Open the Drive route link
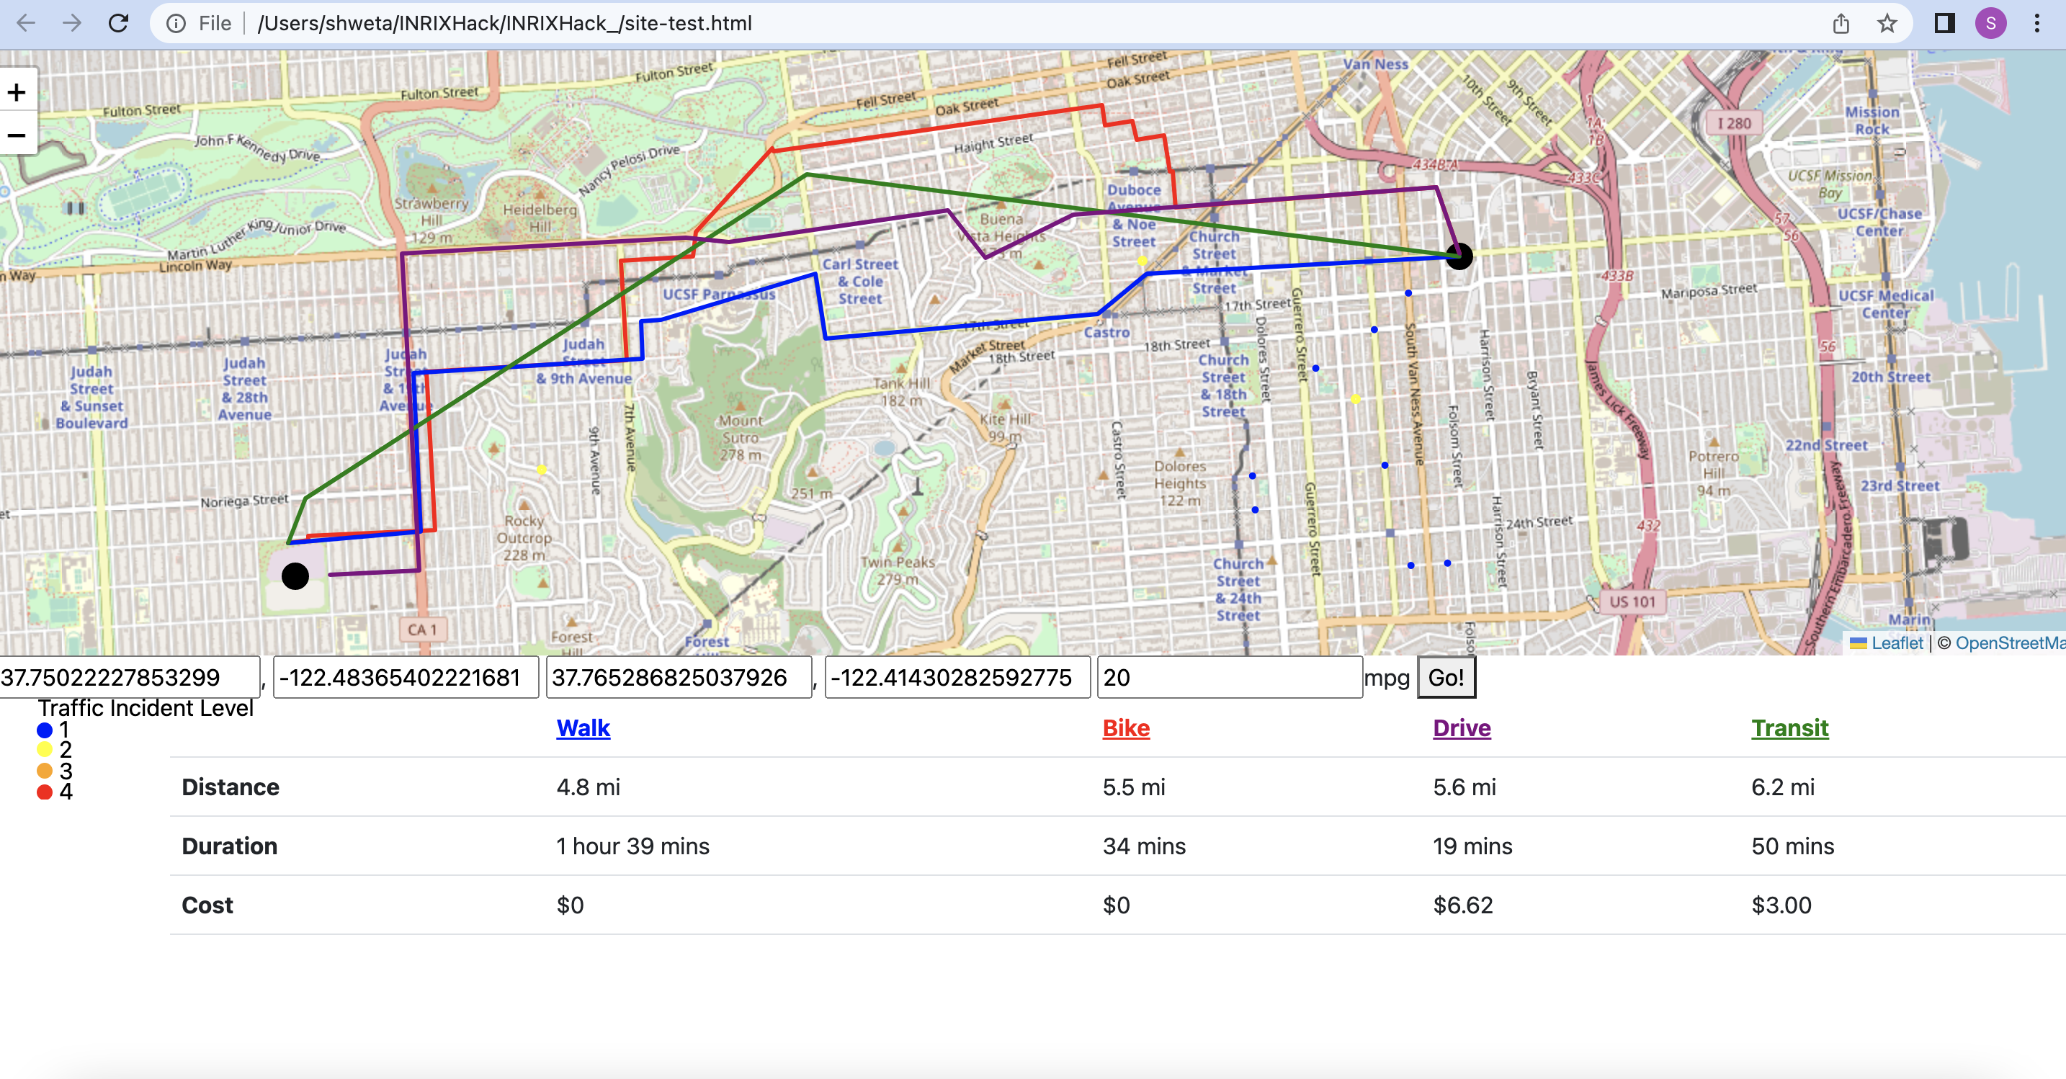This screenshot has height=1079, width=2066. point(1462,727)
